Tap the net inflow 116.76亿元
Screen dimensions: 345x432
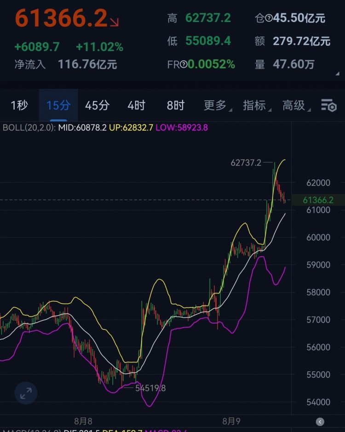pyautogui.click(x=87, y=64)
